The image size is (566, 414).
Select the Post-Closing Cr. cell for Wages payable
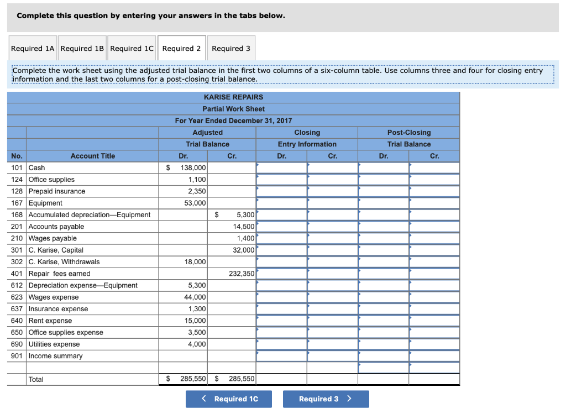pyautogui.click(x=434, y=238)
